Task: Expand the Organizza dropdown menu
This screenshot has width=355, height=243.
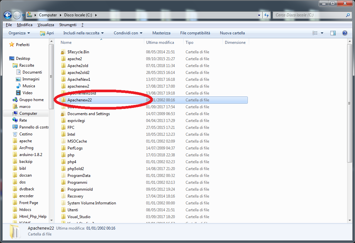Action: [x=19, y=33]
